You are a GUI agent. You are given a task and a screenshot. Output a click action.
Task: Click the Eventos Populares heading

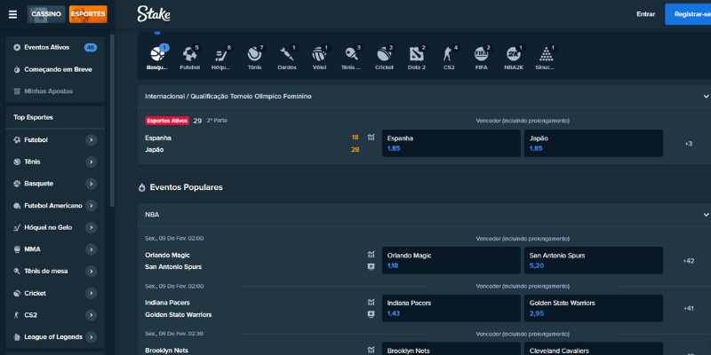click(186, 187)
